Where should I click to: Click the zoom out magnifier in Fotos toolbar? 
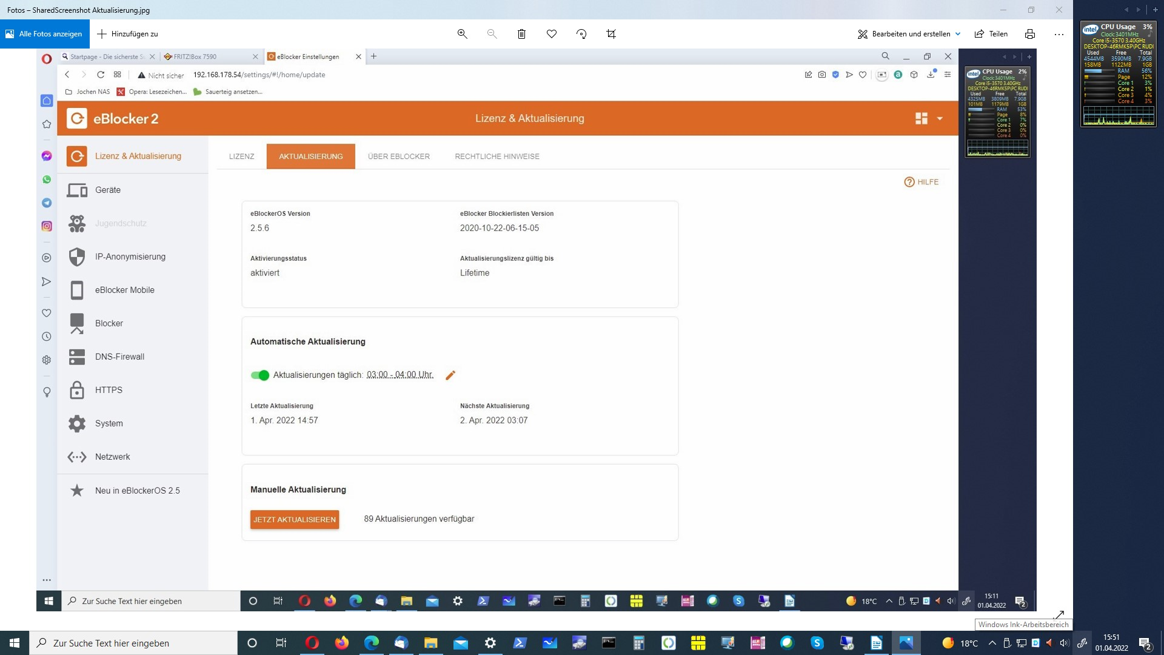point(492,34)
